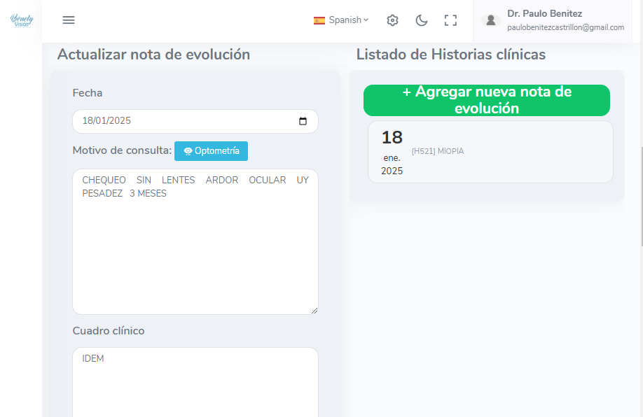Image resolution: width=643 pixels, height=417 pixels.
Task: Toggle dark mode with the moon icon
Action: tap(422, 20)
